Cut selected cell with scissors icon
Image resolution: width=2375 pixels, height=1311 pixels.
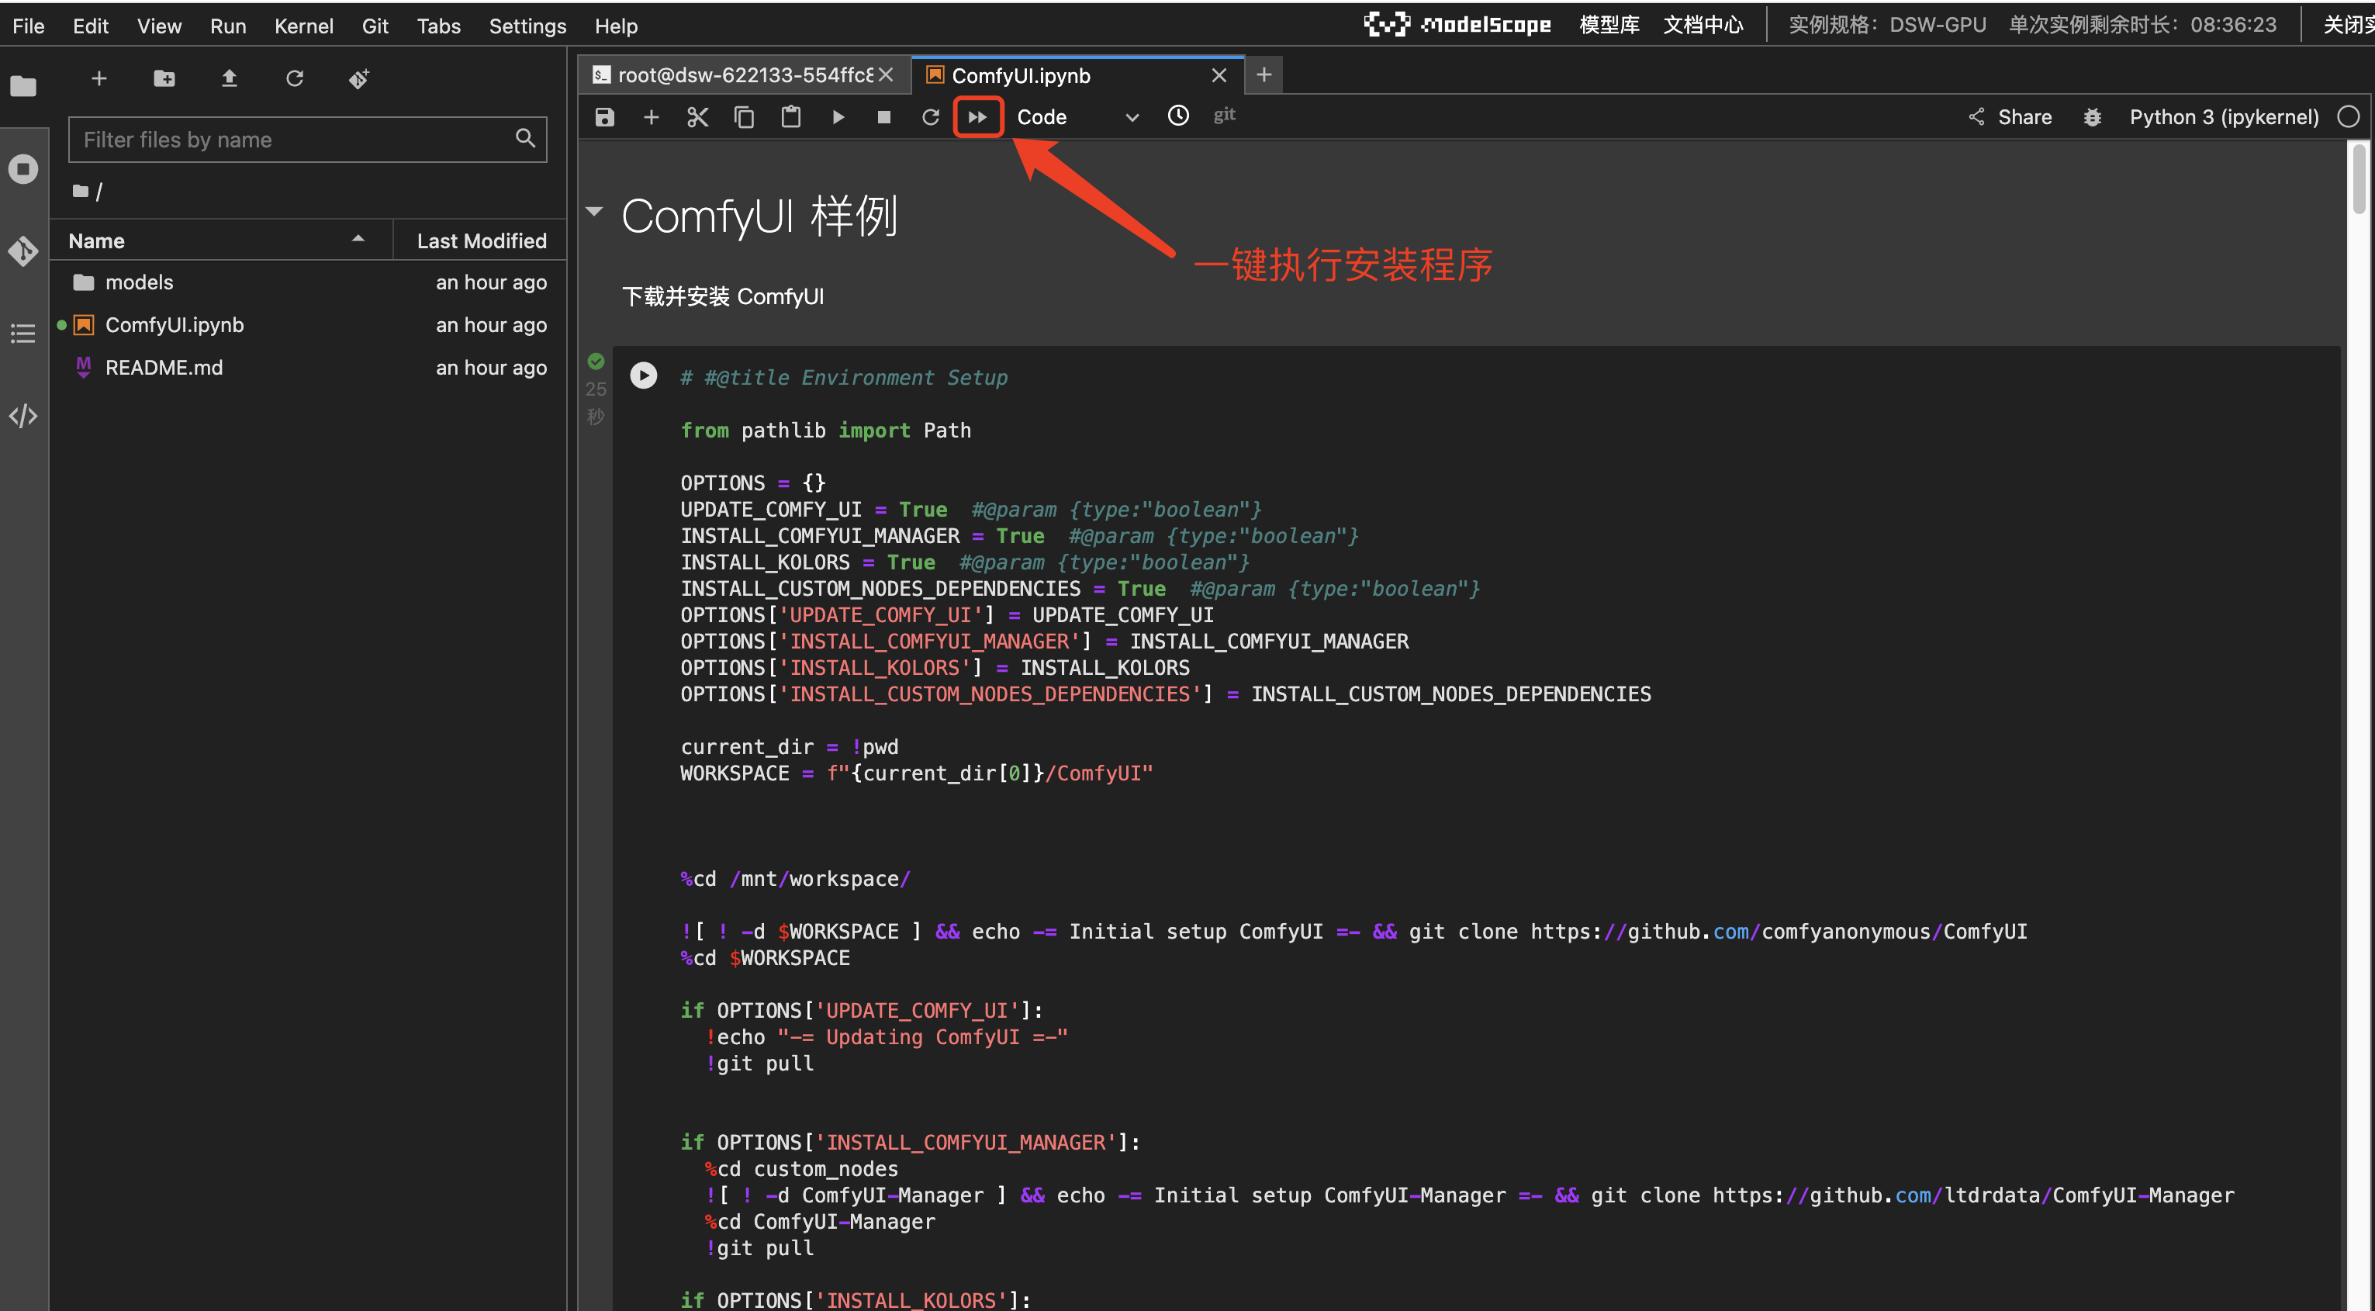[x=698, y=117]
